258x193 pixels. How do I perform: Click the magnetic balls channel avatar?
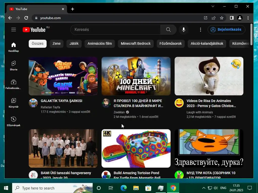tap(106, 175)
